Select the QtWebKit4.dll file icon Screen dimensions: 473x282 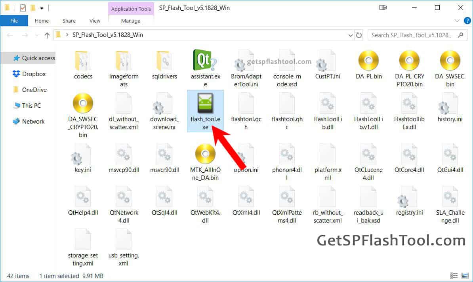pos(205,197)
